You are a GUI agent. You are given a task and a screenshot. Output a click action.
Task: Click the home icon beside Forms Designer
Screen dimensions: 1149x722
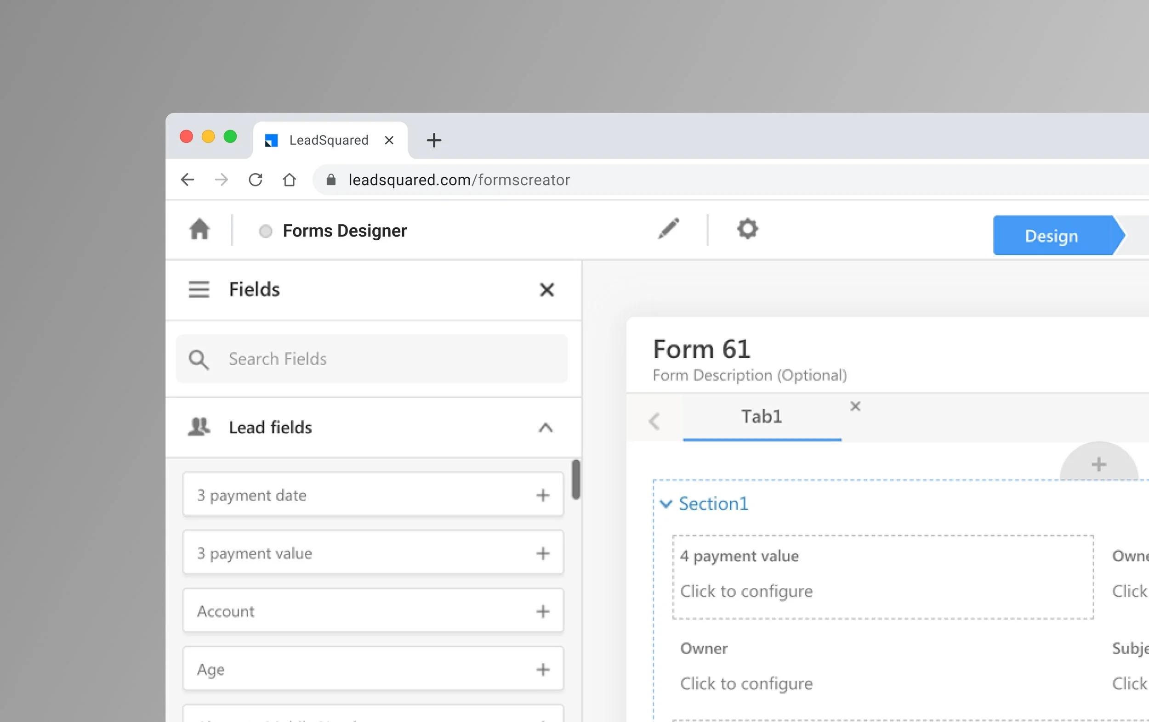pos(199,229)
